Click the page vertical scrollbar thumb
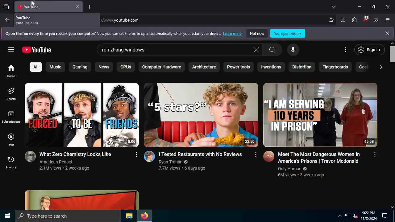The height and width of the screenshot is (222, 395). 392,54
